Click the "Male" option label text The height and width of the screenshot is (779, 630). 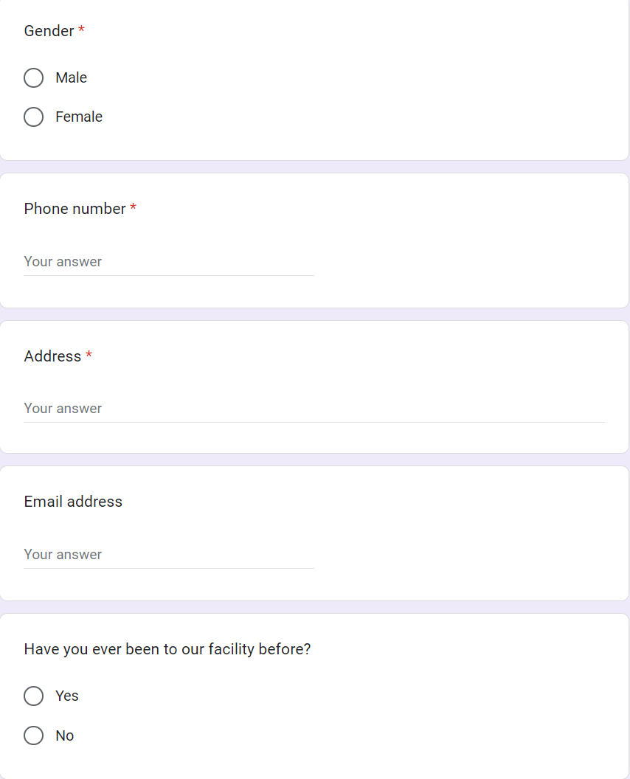[71, 77]
